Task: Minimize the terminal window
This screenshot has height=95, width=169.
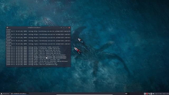Action: (x=64, y=27)
